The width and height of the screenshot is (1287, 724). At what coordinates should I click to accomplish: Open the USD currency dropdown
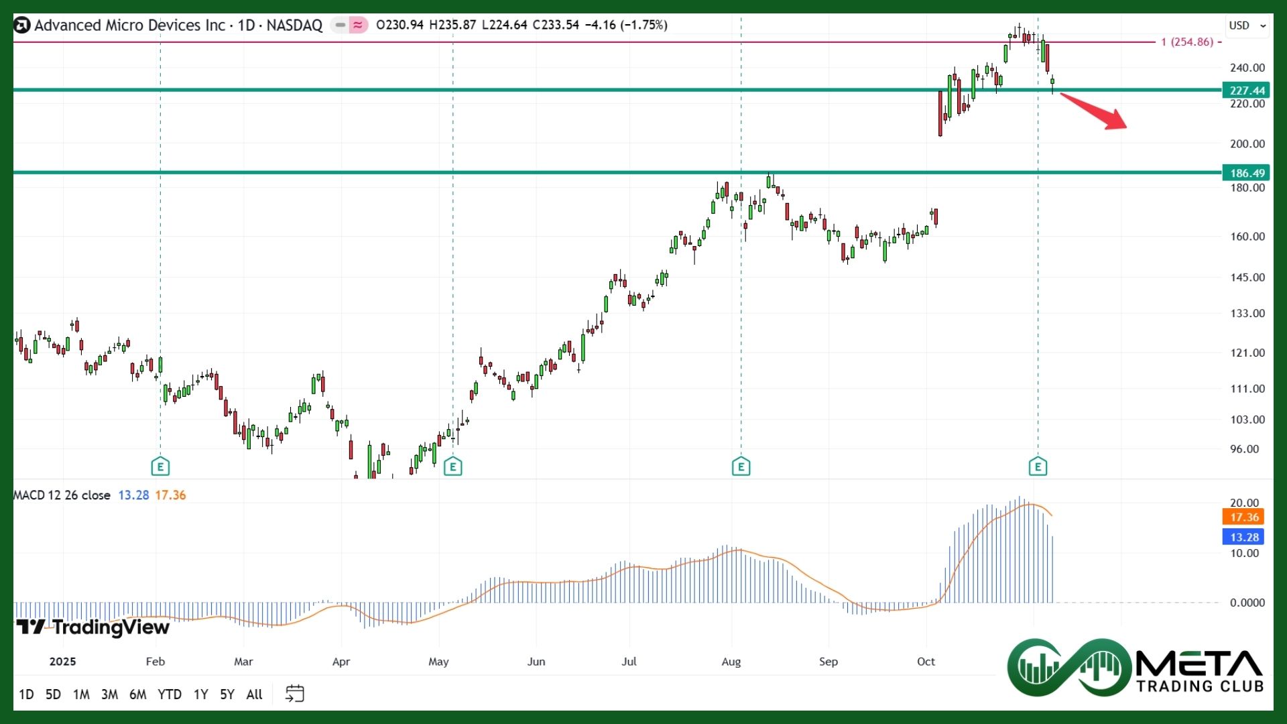tap(1239, 25)
